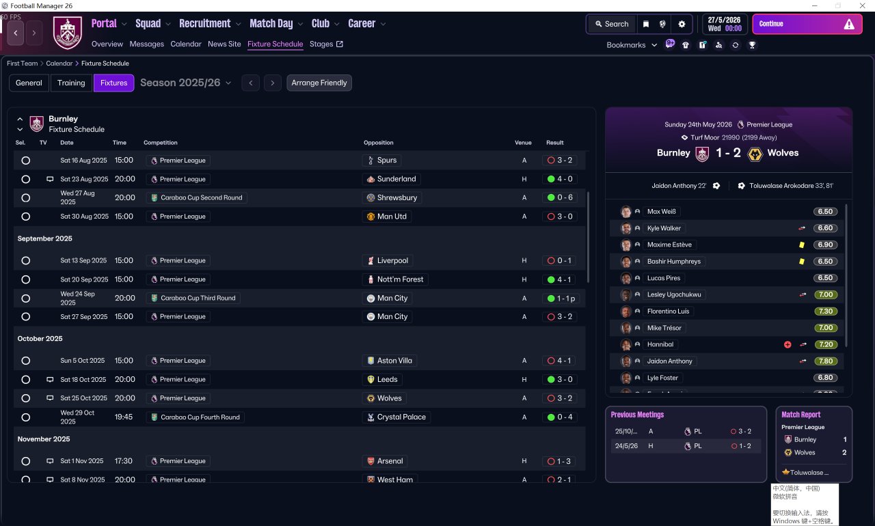875x526 pixels.
Task: Open the Season 2025/26 dropdown
Action: (x=186, y=83)
